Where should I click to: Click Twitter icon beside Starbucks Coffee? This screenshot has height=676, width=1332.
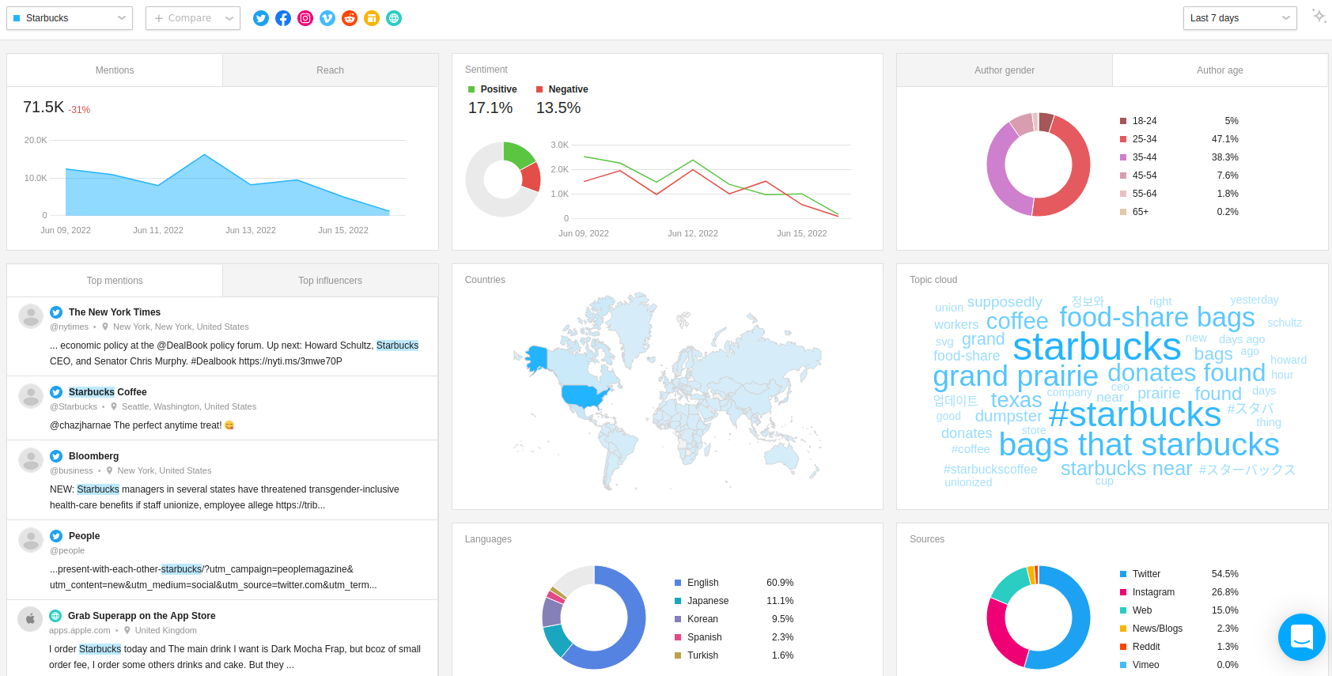[x=56, y=392]
